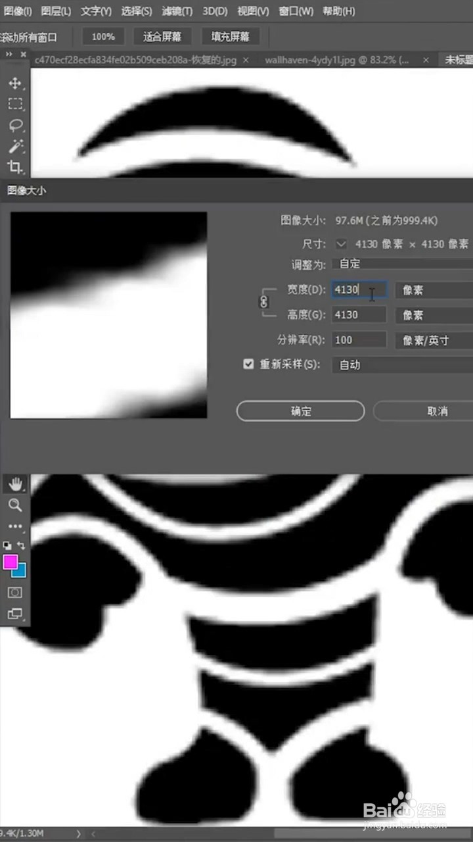Open the Height unit dropdown
The width and height of the screenshot is (473, 842).
434,315
